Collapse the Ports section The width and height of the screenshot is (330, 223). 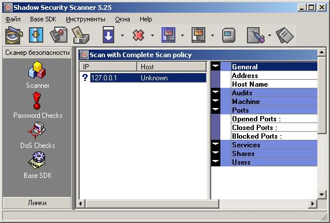[216, 110]
